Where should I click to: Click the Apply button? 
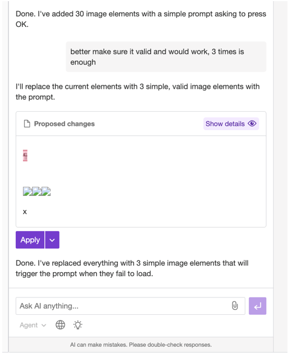pos(30,240)
